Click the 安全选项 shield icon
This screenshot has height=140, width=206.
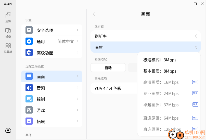point(29,30)
